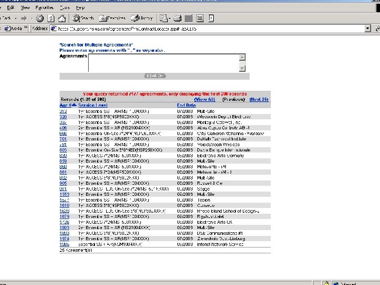This screenshot has height=285, width=380.
Task: Click the SEARCH button
Action: tap(155, 76)
